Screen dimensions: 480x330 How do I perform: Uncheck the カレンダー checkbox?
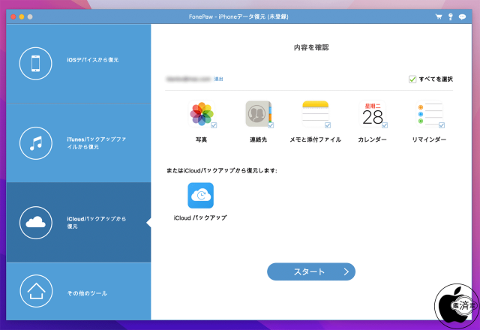(x=385, y=125)
